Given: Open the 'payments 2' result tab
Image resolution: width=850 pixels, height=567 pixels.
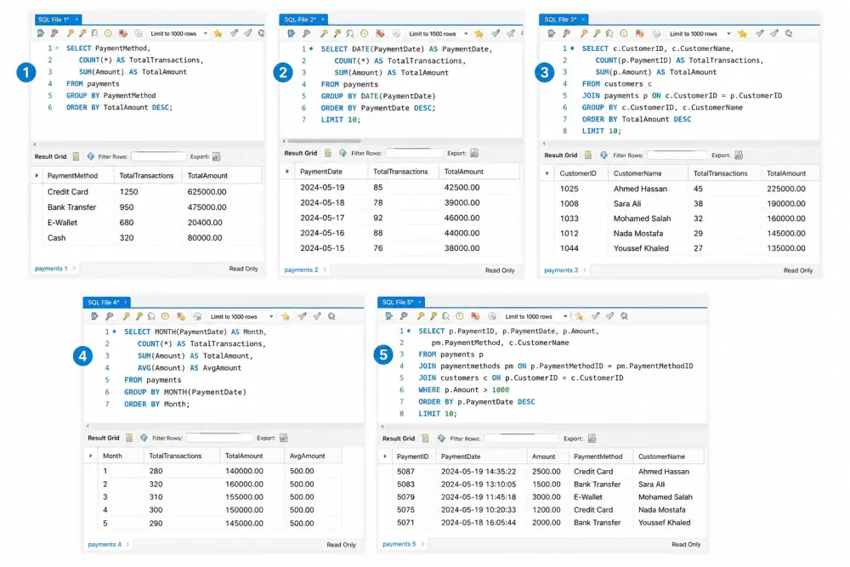Looking at the screenshot, I should pos(302,270).
